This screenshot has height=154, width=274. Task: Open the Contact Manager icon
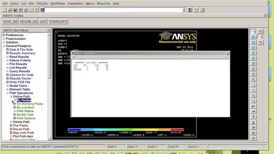coord(203,10)
